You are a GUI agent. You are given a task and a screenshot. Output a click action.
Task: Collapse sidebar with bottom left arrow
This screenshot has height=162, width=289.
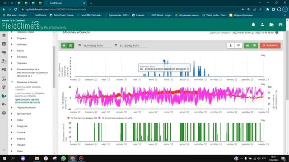pos(4,150)
